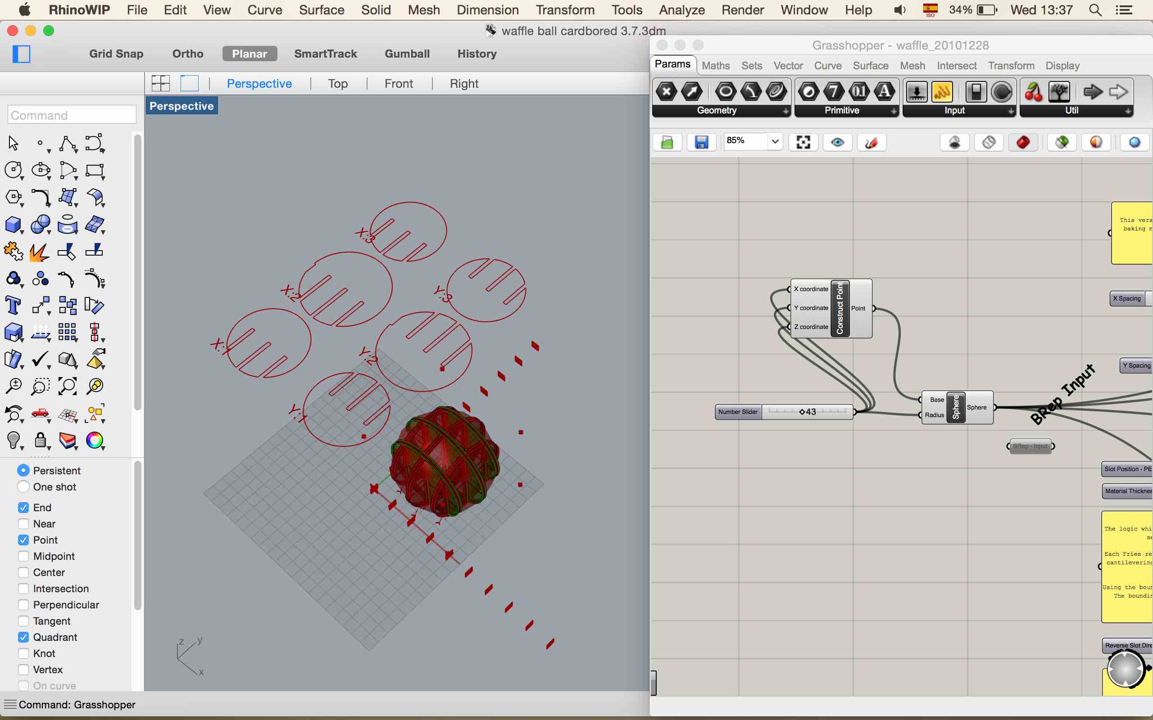Switch to the Maths tab in Grasshopper
The image size is (1153, 720).
pos(716,66)
